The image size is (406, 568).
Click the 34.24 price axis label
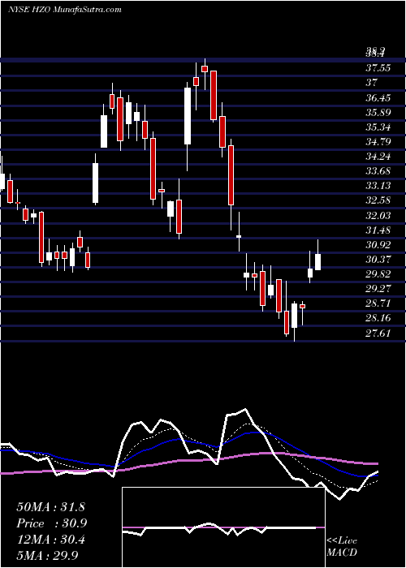pos(378,157)
